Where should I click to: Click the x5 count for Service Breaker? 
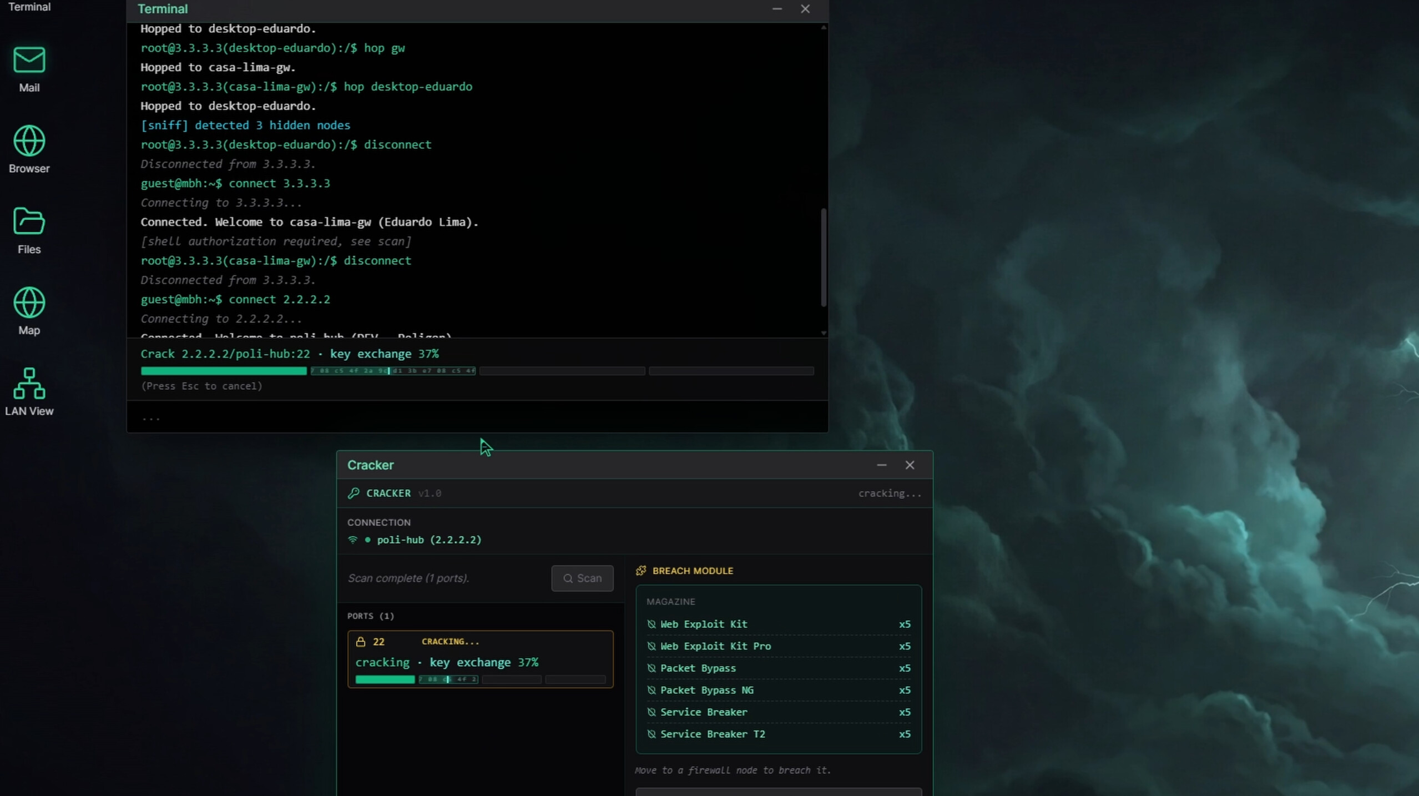click(905, 712)
